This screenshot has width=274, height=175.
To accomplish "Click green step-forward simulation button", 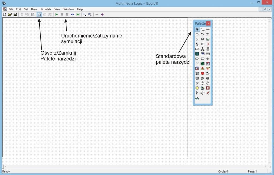I will click(78, 14).
